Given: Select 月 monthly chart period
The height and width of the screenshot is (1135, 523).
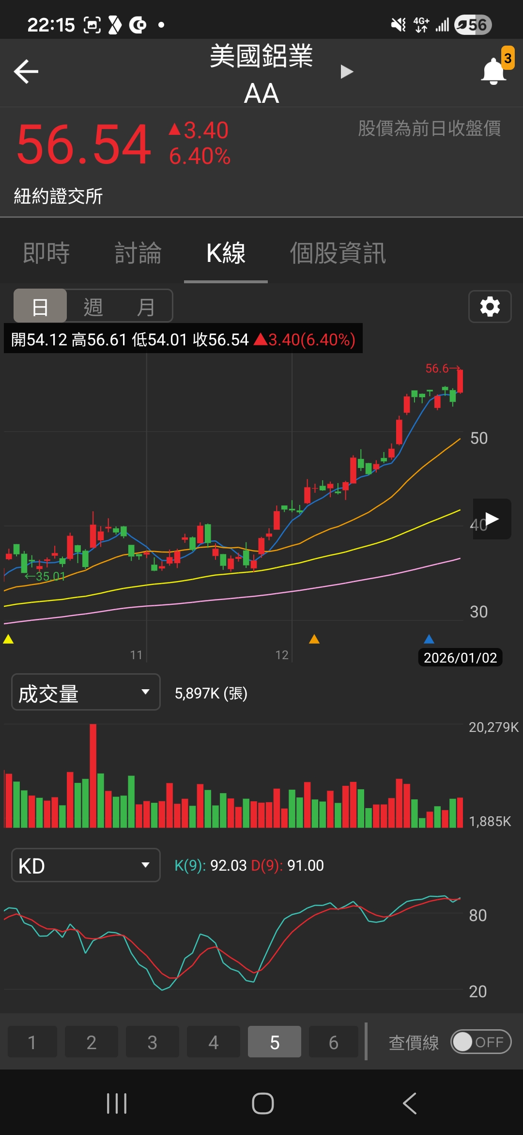Looking at the screenshot, I should tap(145, 307).
